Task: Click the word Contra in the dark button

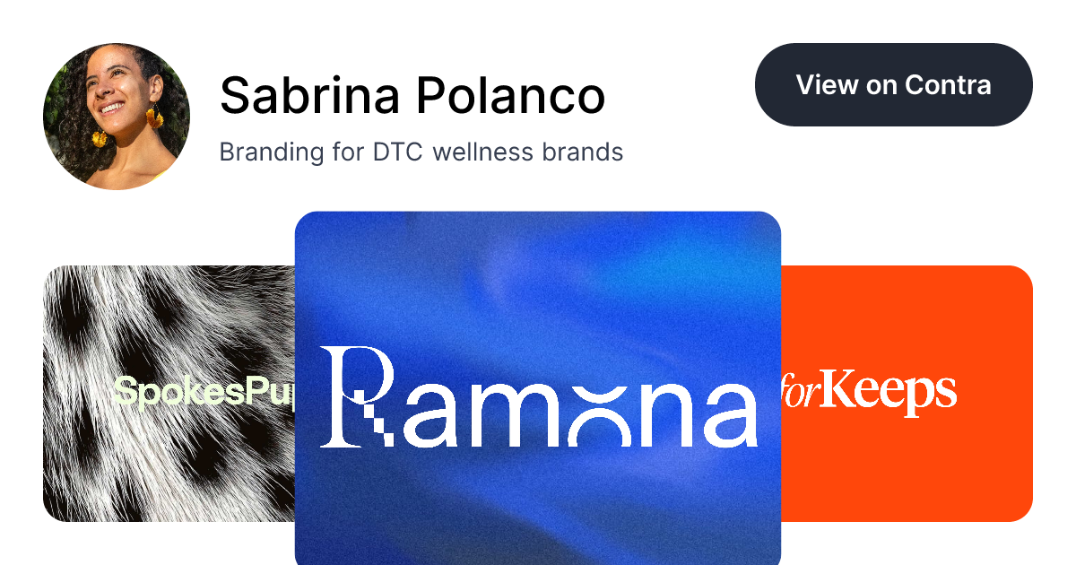Action: 948,84
